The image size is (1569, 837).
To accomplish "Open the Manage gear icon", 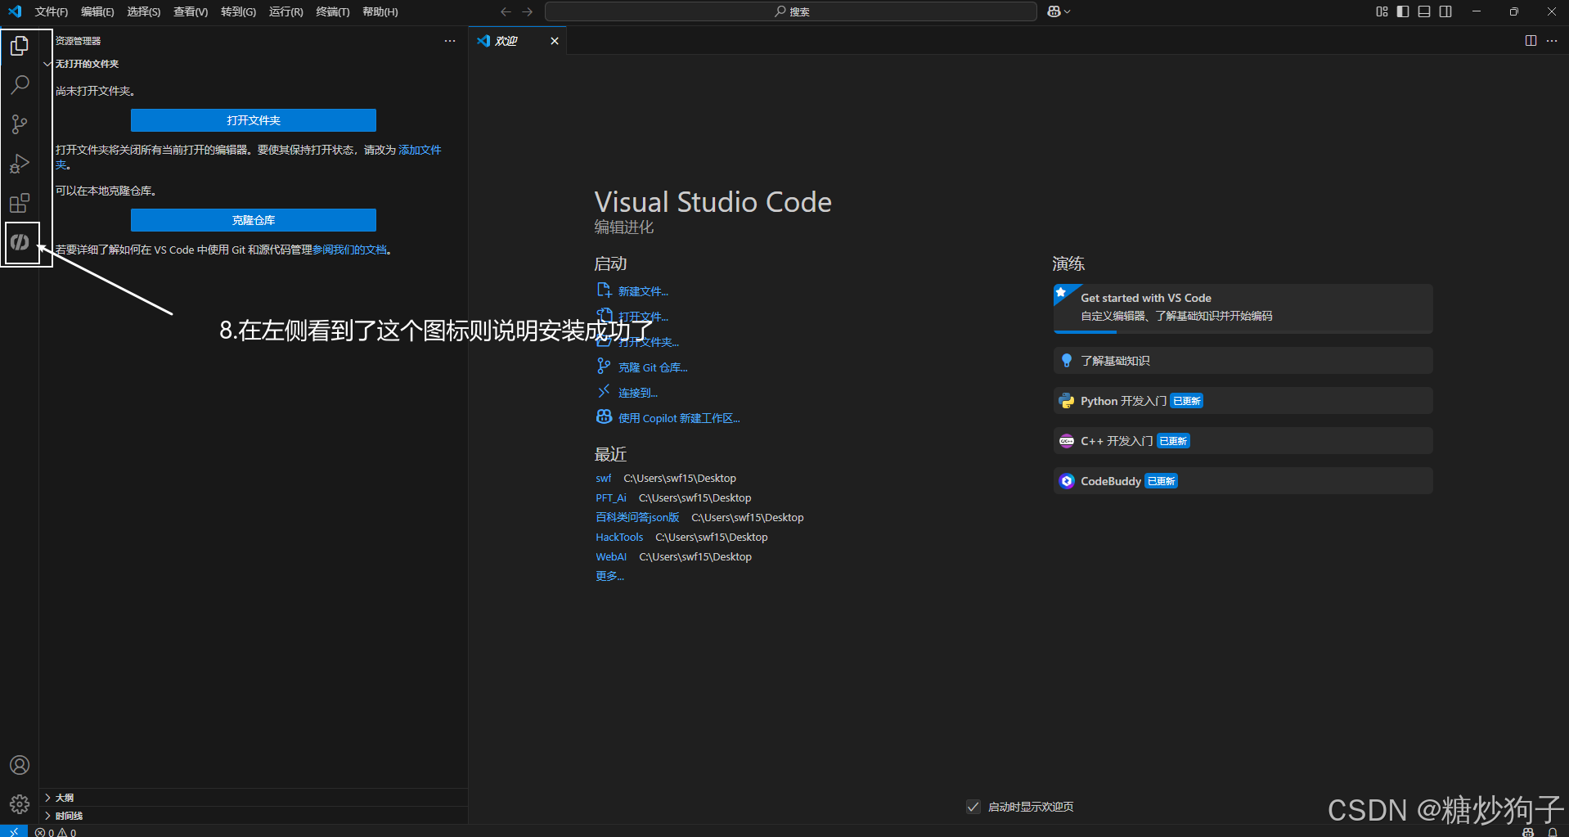I will (x=20, y=804).
